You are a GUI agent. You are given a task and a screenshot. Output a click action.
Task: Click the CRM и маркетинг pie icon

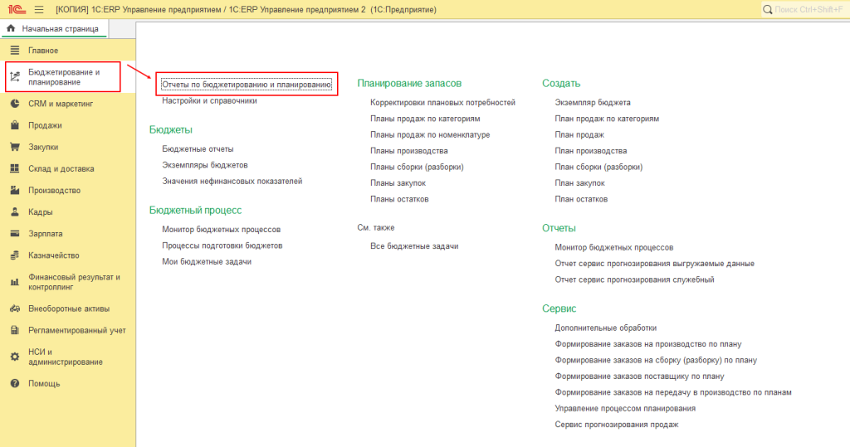pos(14,104)
